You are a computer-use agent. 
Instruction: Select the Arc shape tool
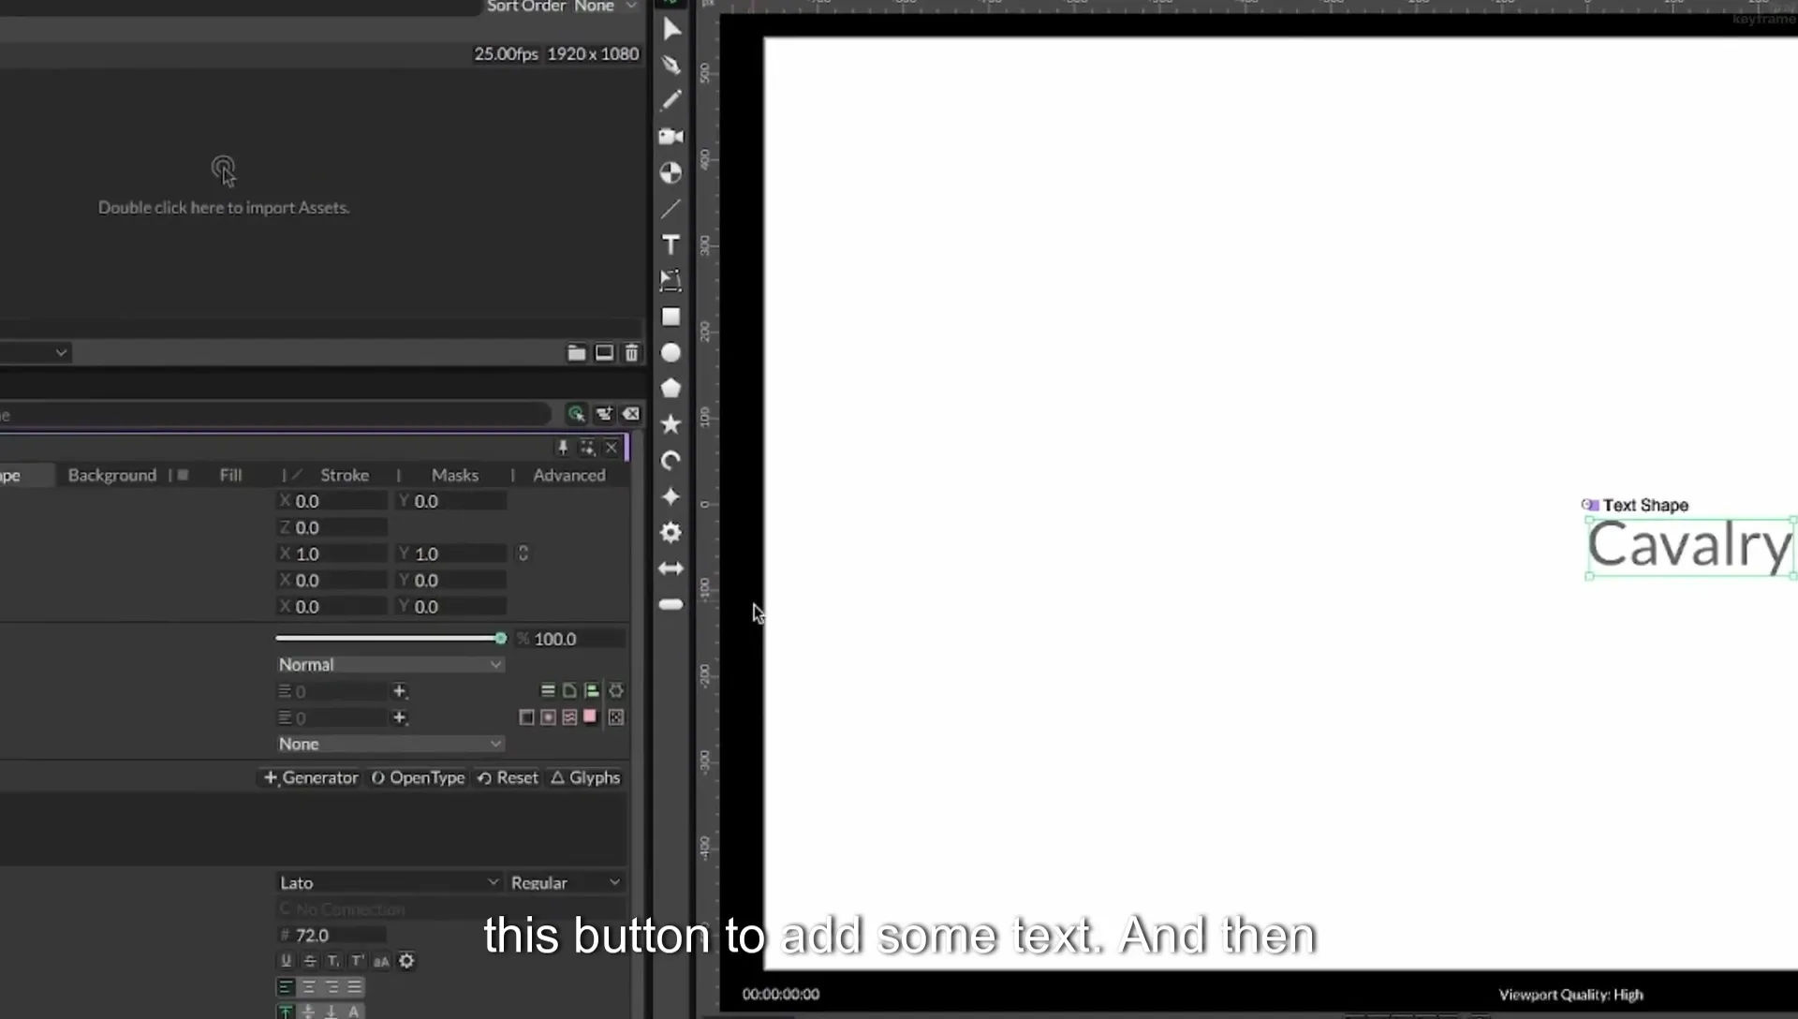coord(671,461)
